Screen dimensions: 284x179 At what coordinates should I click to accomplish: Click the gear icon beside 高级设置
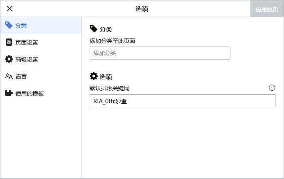click(9, 59)
